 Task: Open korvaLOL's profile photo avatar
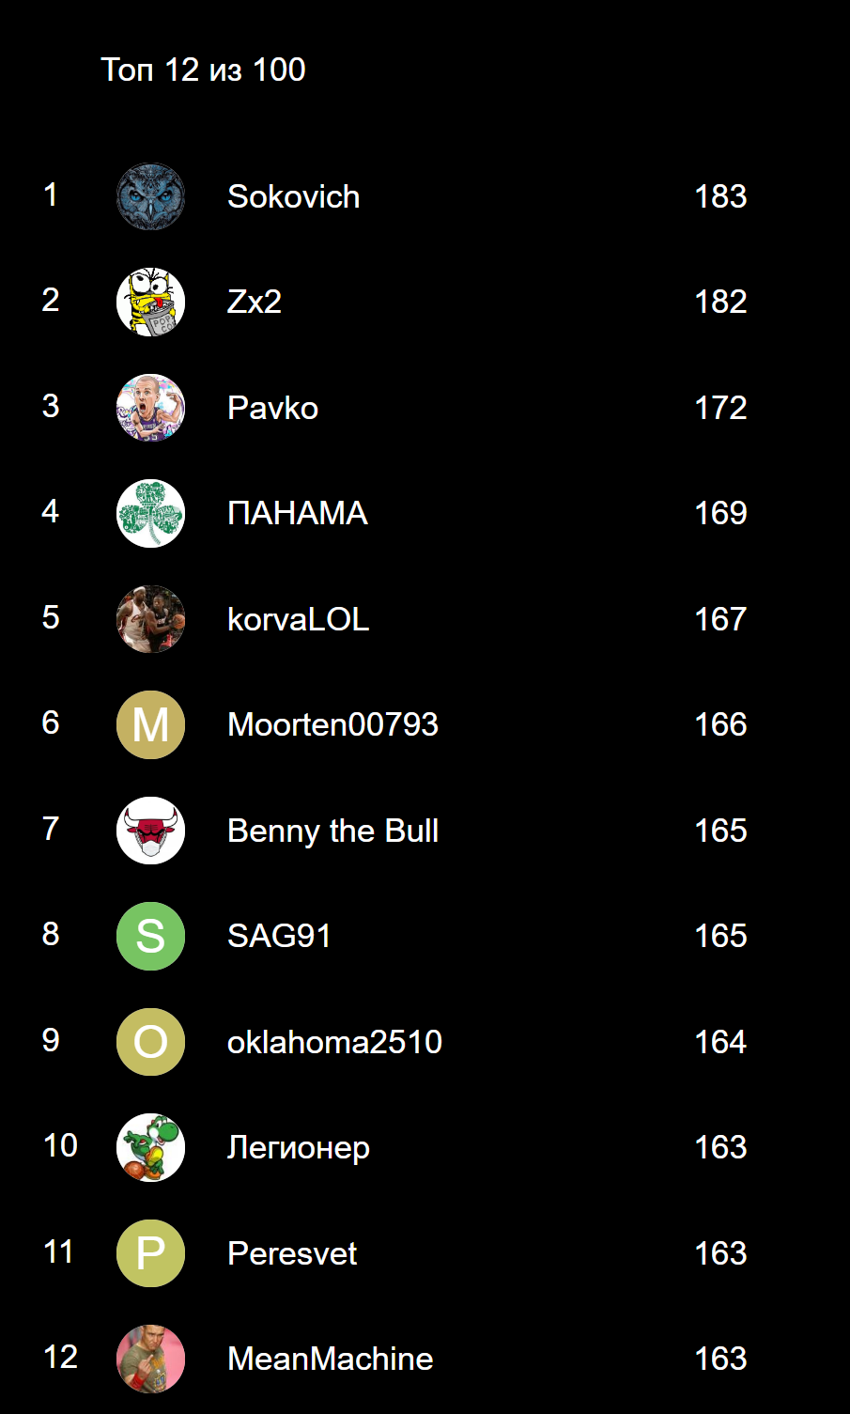[x=150, y=619]
